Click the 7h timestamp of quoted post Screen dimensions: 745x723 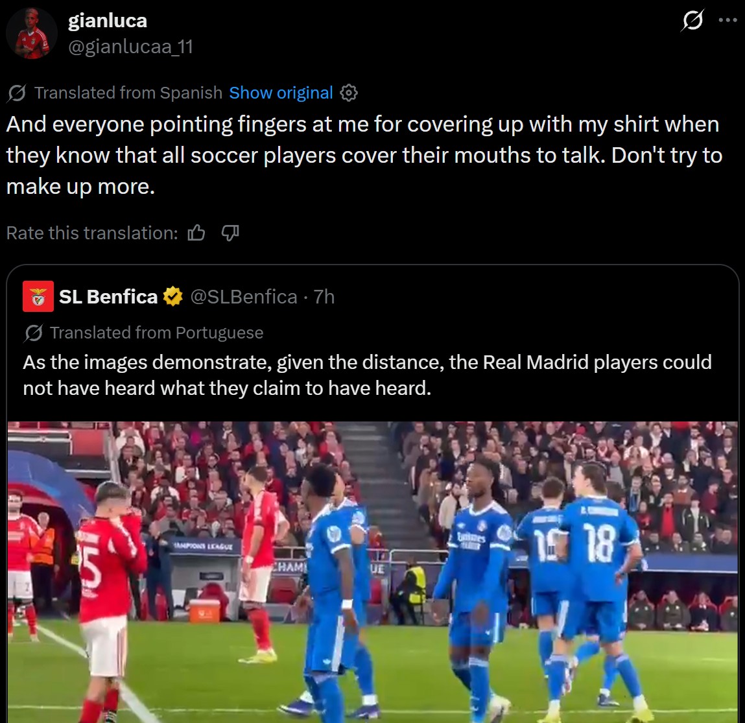pos(324,296)
